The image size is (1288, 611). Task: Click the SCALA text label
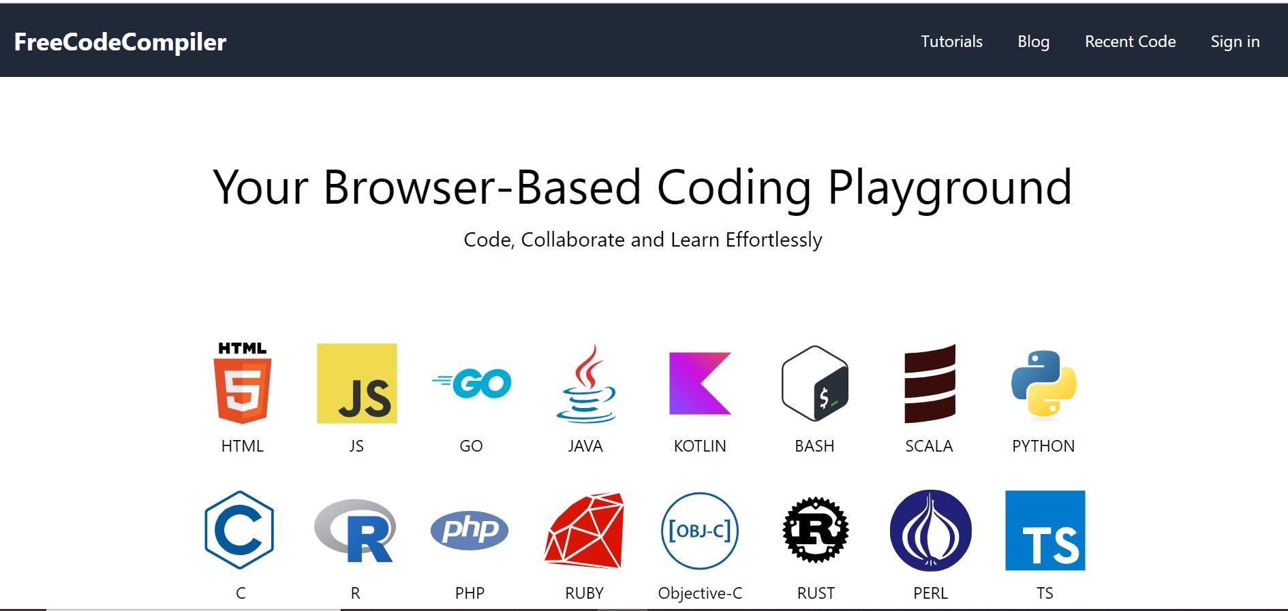coord(929,446)
